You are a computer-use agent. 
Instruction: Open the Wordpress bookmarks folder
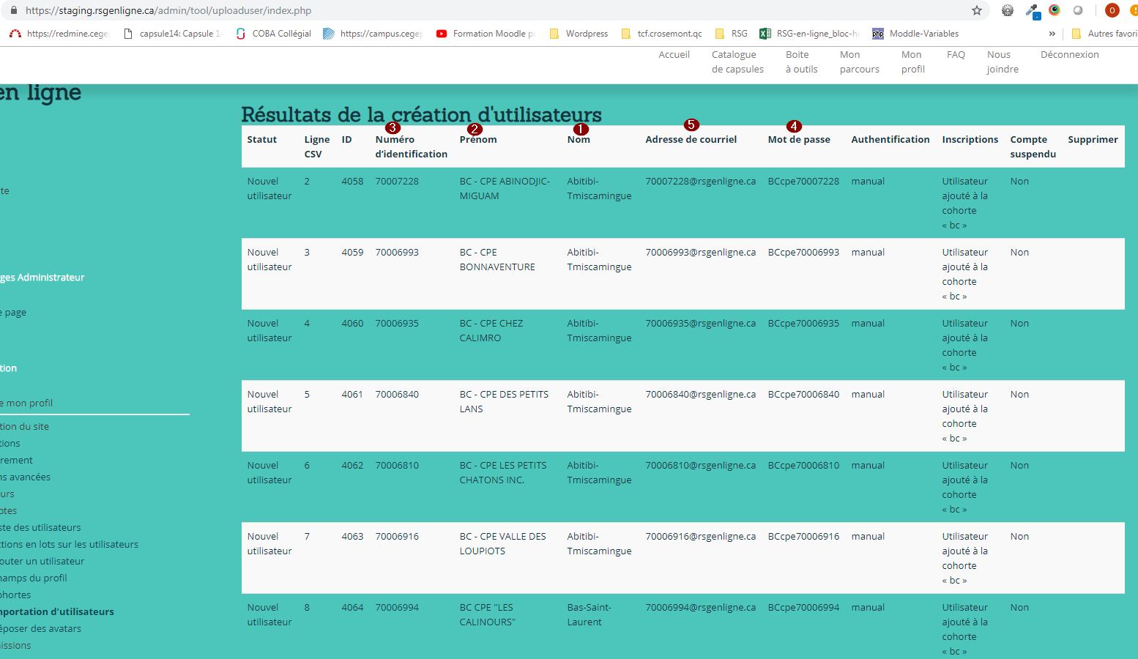pyautogui.click(x=579, y=34)
